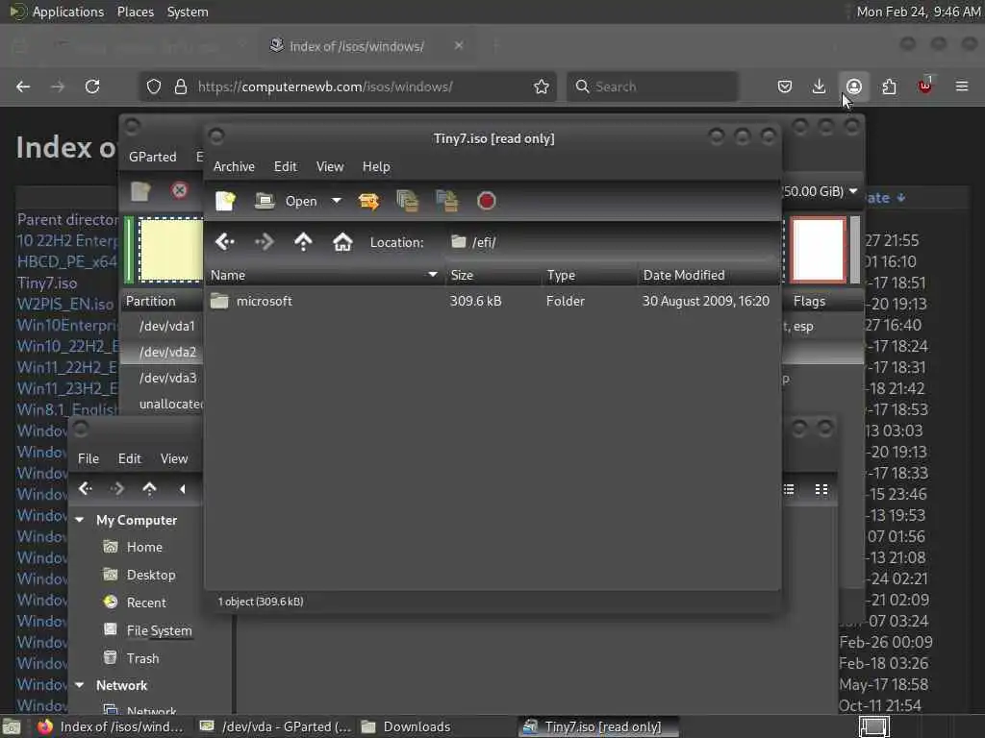Sort by the Date Modified column
The height and width of the screenshot is (738, 985).
709,275
